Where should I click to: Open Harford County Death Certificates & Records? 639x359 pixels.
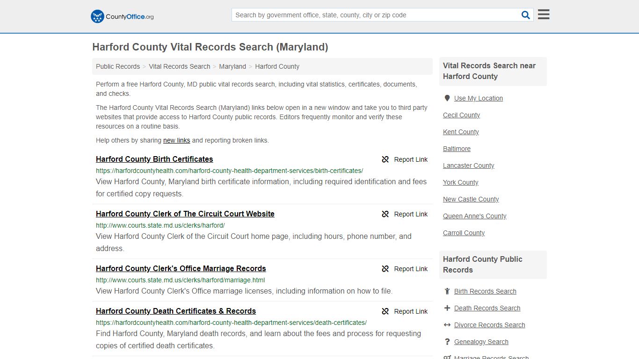pos(176,311)
